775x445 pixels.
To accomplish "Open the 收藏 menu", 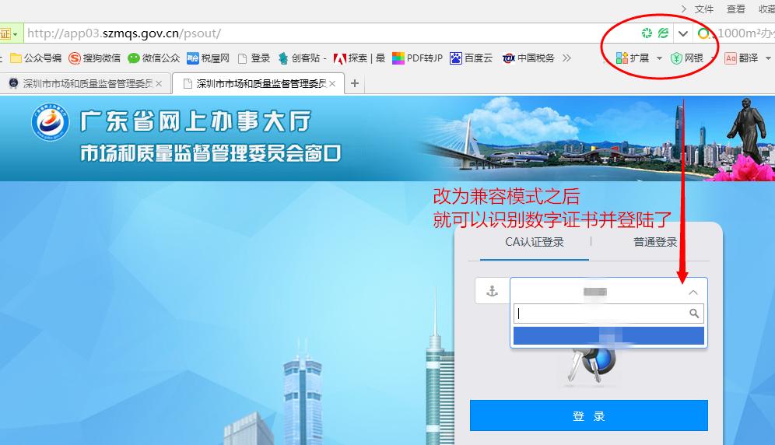I will [x=766, y=9].
